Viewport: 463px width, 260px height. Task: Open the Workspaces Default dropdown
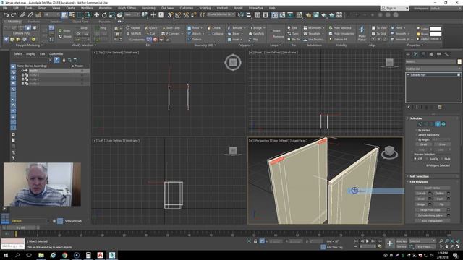point(446,8)
